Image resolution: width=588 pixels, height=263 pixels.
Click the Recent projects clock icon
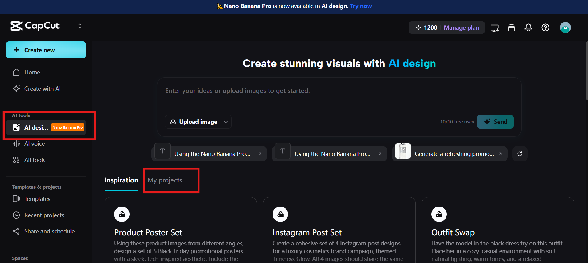pyautogui.click(x=16, y=215)
